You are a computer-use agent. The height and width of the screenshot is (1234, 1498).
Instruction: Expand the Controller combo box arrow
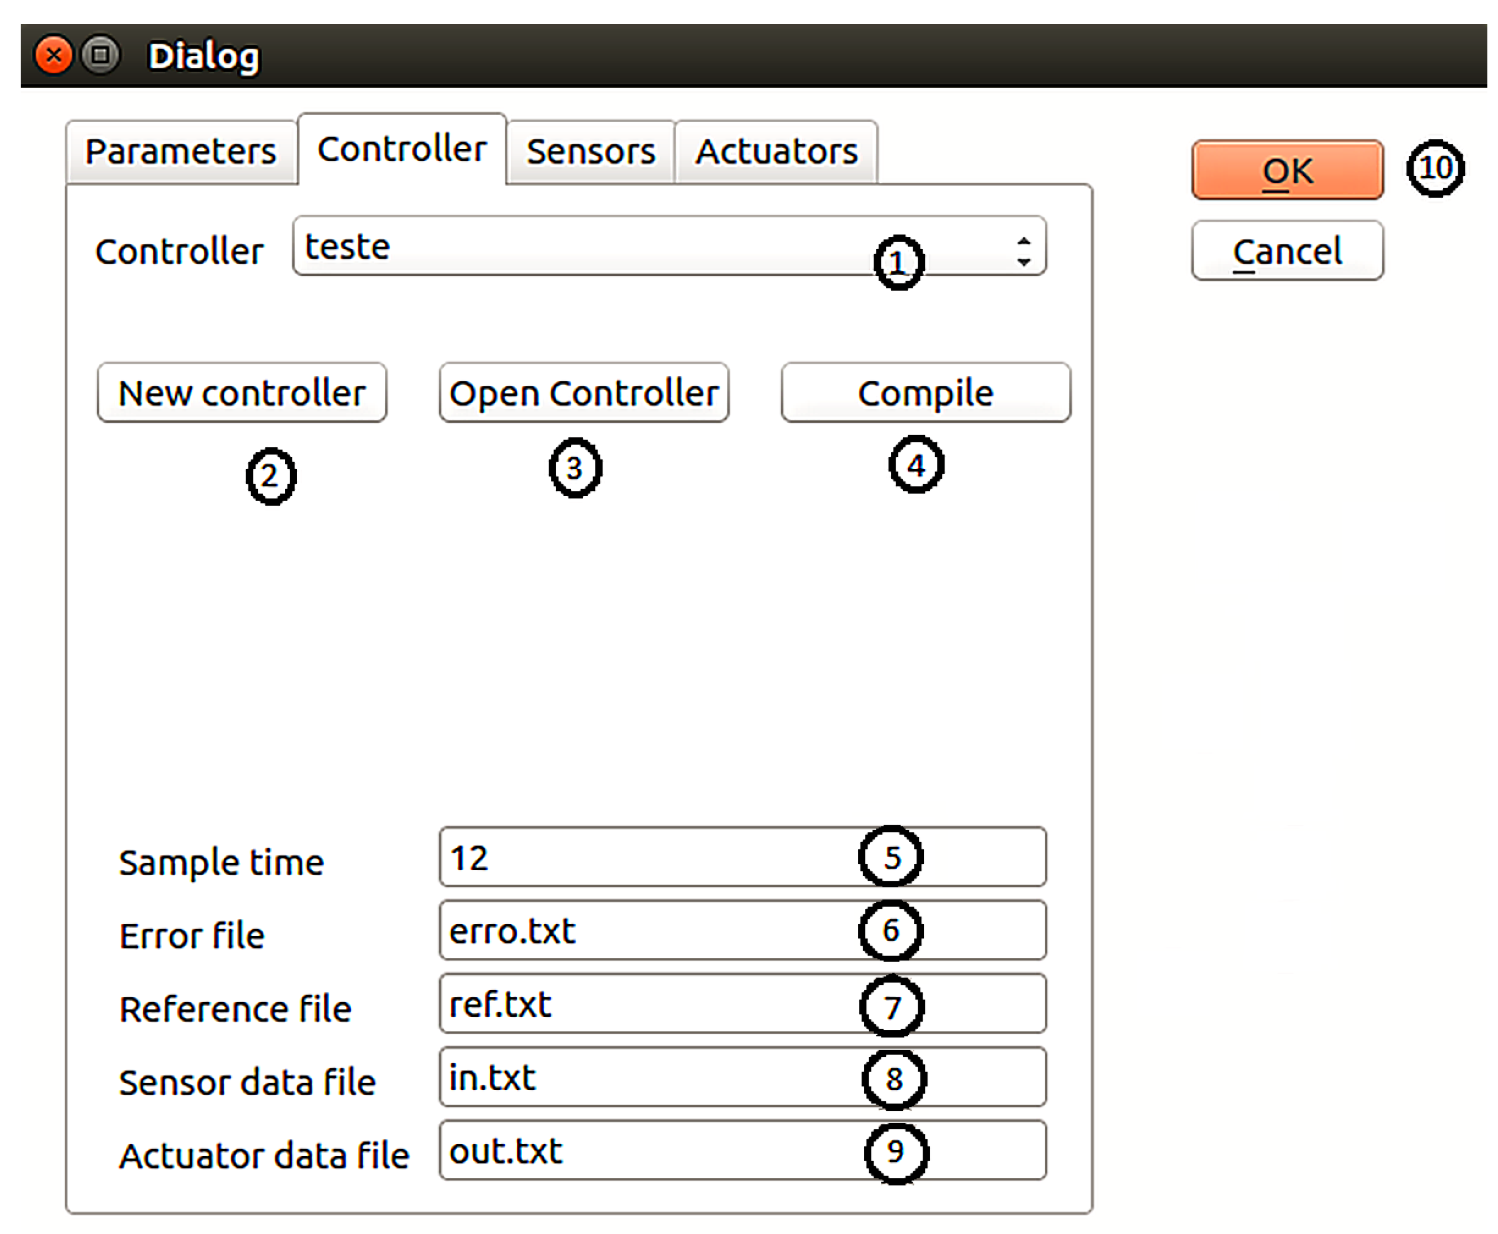1023,251
